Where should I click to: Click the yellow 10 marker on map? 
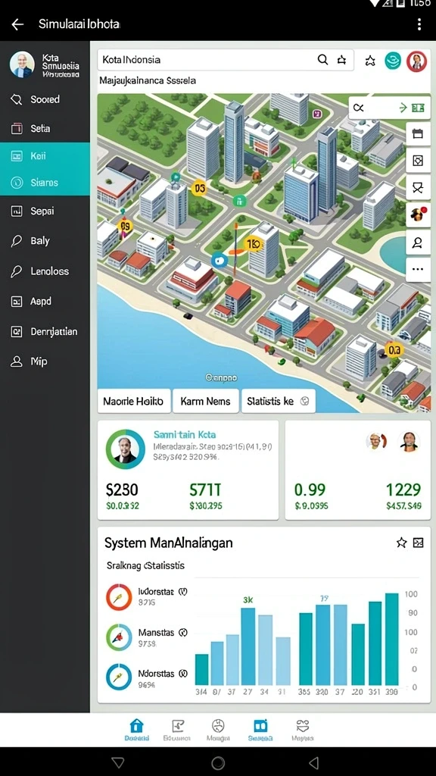tap(253, 244)
